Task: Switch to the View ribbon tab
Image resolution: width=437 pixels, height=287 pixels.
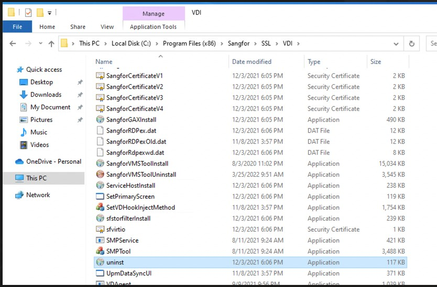Action: pyautogui.click(x=107, y=27)
